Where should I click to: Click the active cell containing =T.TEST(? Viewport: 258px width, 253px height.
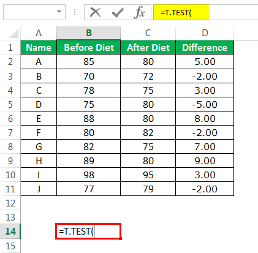click(88, 231)
